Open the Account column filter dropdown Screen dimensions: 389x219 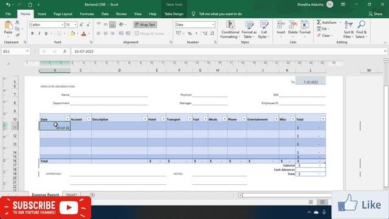pyautogui.click(x=89, y=119)
